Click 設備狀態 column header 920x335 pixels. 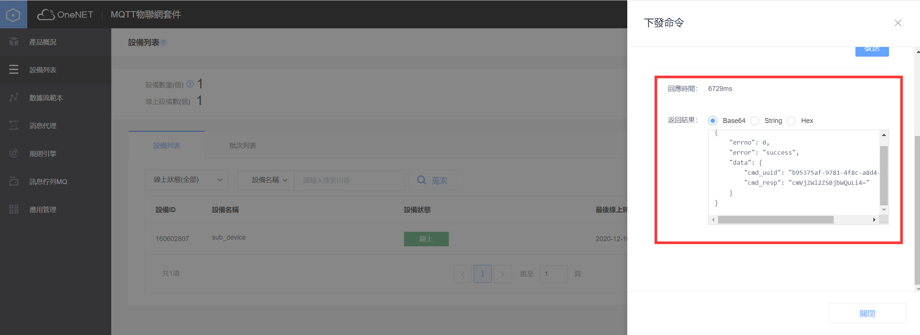point(417,210)
